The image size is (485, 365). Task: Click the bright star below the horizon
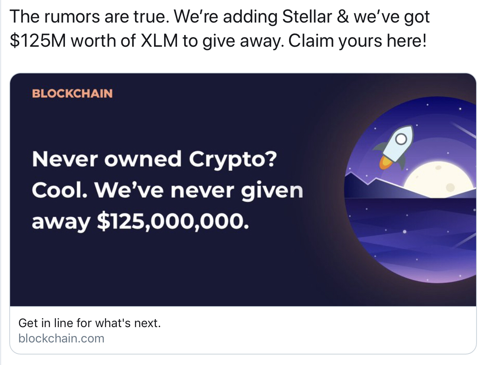404,231
